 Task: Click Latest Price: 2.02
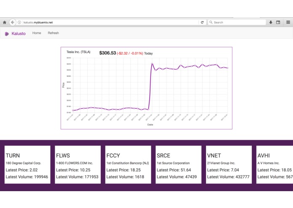(x=22, y=170)
